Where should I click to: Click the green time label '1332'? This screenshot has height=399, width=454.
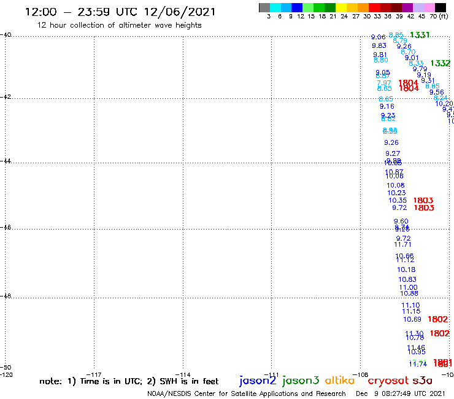(441, 63)
